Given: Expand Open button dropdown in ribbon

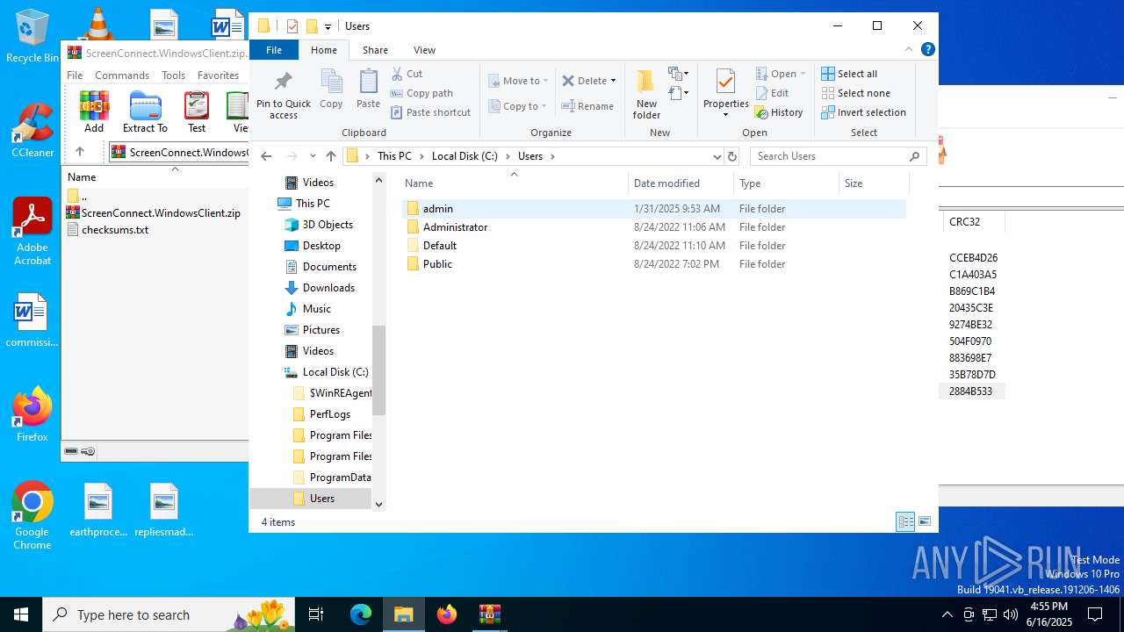Looking at the screenshot, I should 803,74.
